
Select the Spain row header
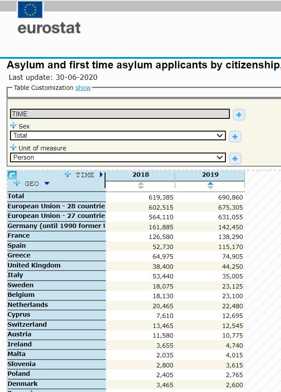tap(56, 246)
